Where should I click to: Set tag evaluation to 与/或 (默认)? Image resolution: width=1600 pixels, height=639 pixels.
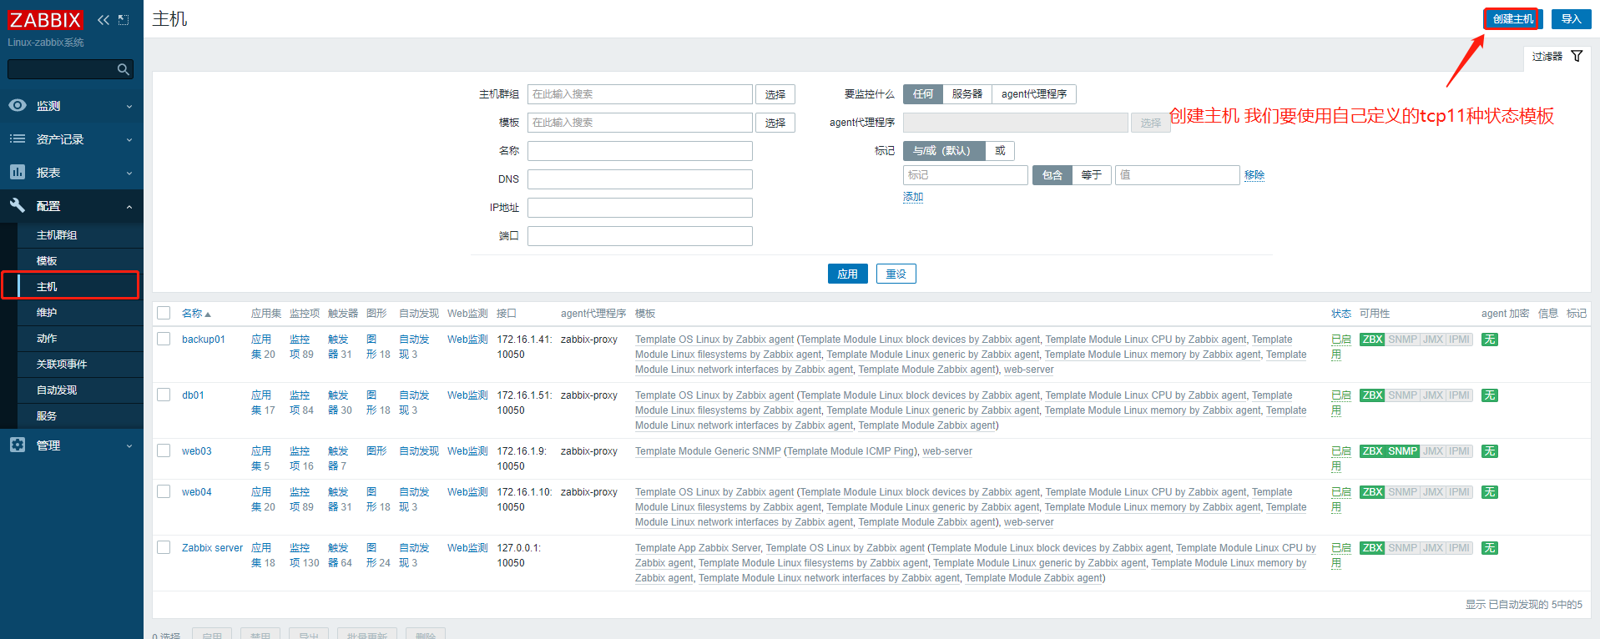[944, 151]
